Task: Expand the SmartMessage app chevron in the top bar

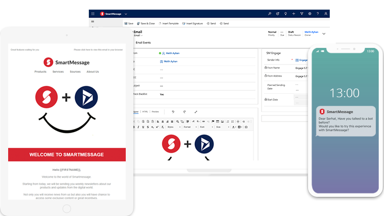Action: point(126,14)
